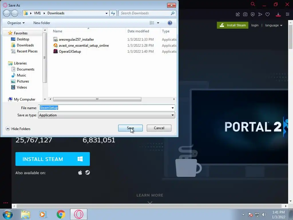Click the Back navigation arrow in Save As
Screen dimensions: 293x220
pyautogui.click(x=7, y=13)
